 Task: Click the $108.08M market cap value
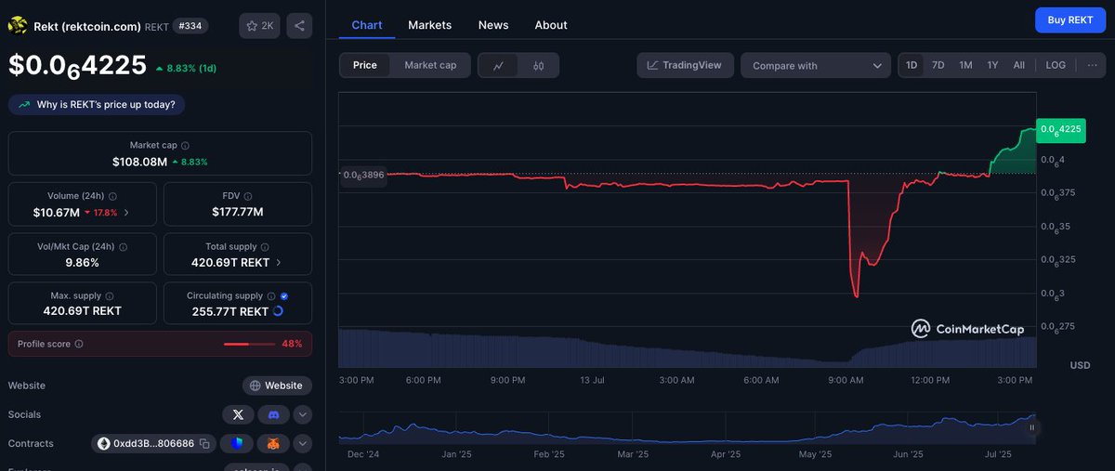(139, 162)
